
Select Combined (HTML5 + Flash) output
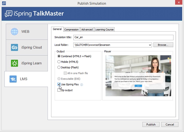[59, 56]
